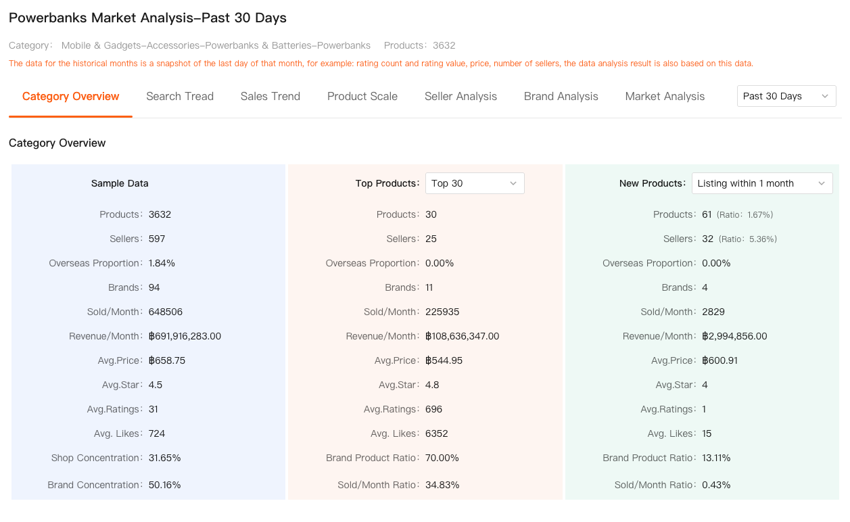This screenshot has width=850, height=522.
Task: Click the New Products sellers ratio 5.36%
Action: pos(747,239)
